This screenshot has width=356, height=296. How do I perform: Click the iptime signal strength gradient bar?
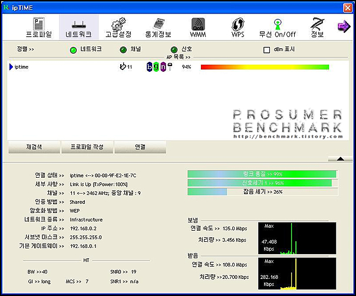(x=265, y=67)
